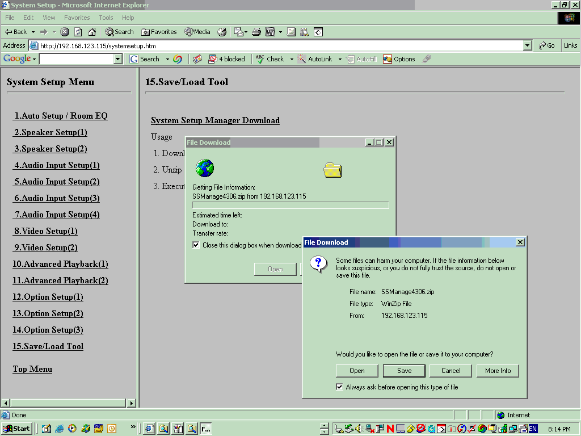Click the Save button in File Download dialog

point(404,371)
